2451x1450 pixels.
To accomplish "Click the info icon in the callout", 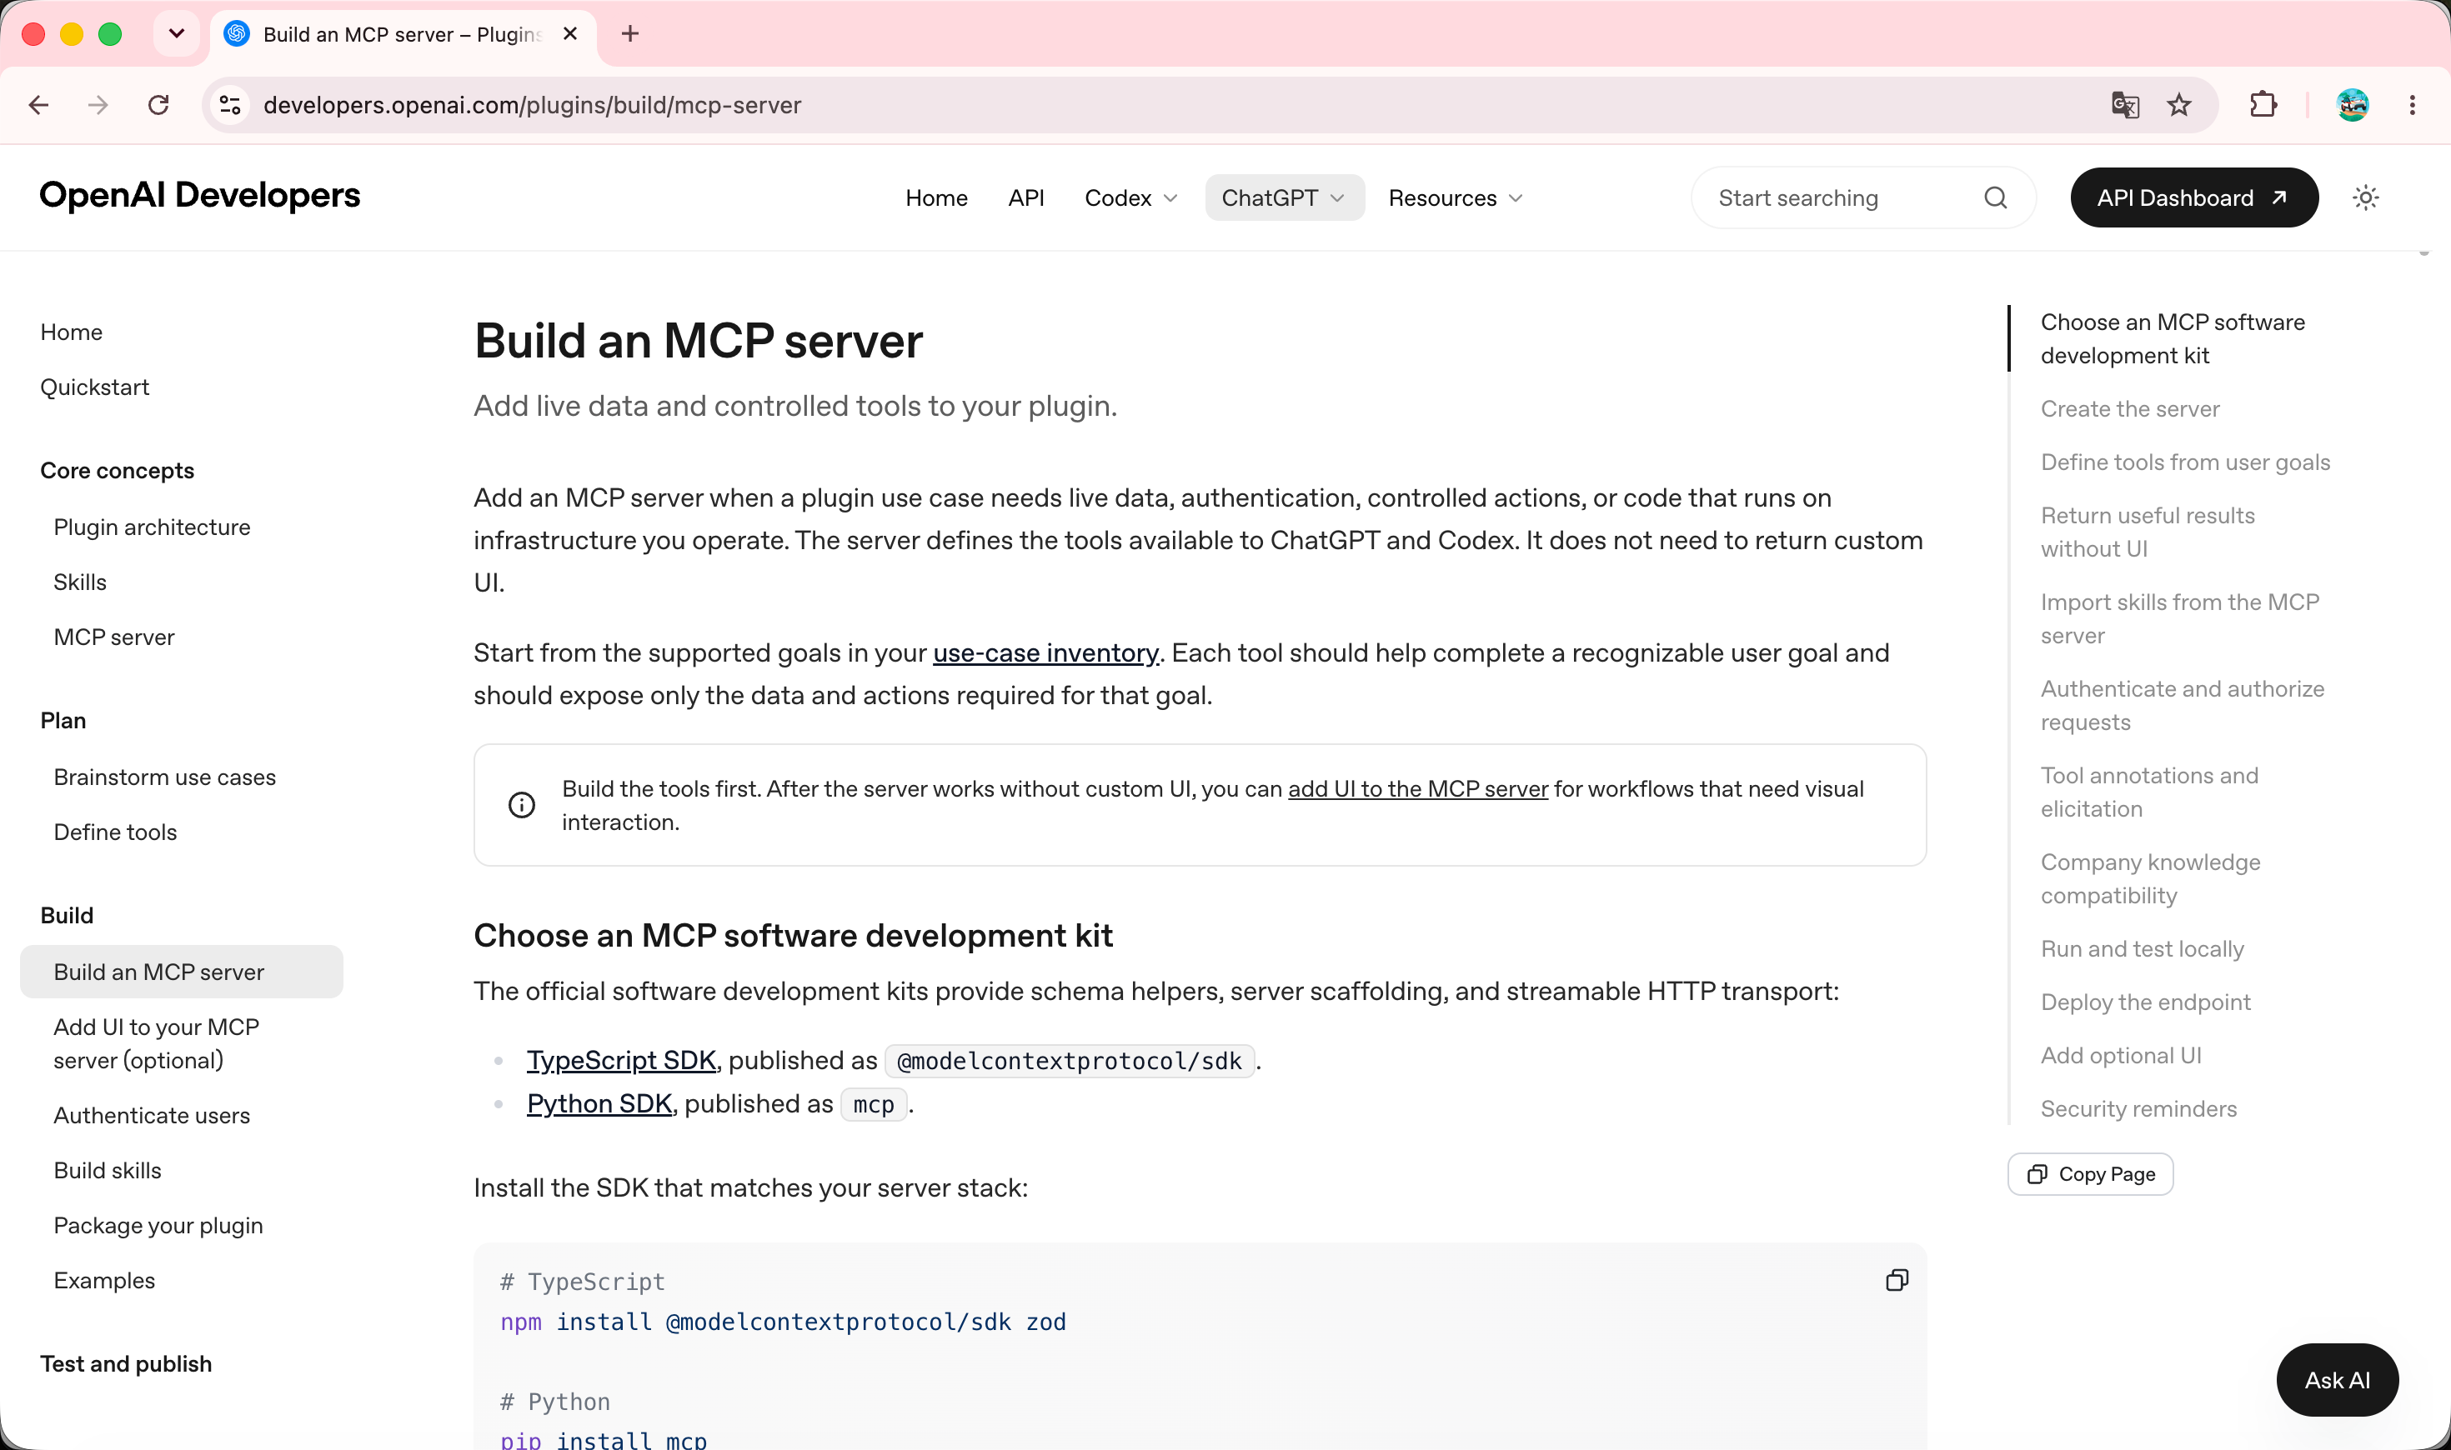I will tap(522, 805).
